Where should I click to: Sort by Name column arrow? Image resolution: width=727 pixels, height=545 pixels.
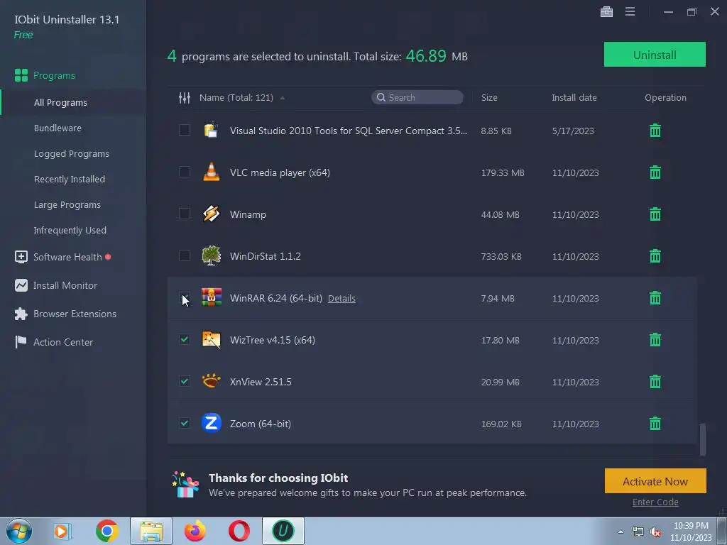click(283, 98)
